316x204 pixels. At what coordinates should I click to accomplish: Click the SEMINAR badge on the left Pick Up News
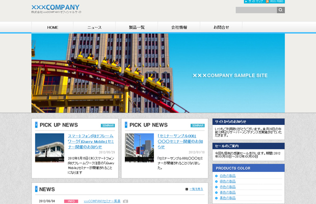108,125
